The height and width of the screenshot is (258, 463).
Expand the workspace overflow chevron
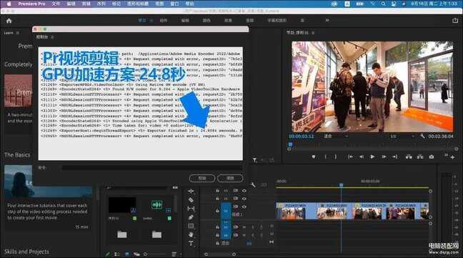327,20
